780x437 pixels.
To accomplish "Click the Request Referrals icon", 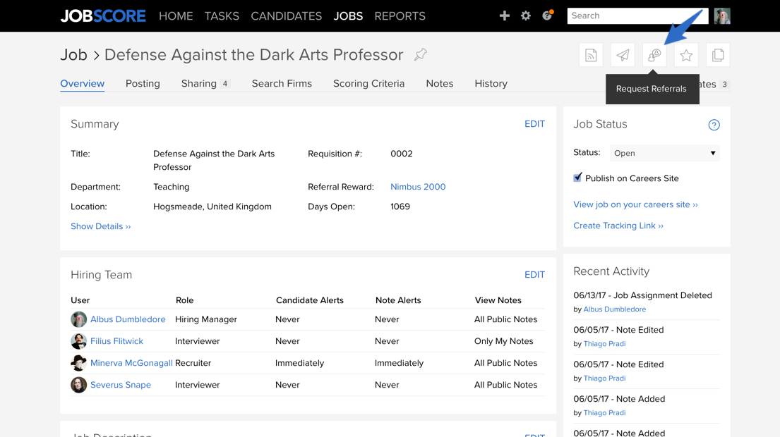I will tap(654, 55).
